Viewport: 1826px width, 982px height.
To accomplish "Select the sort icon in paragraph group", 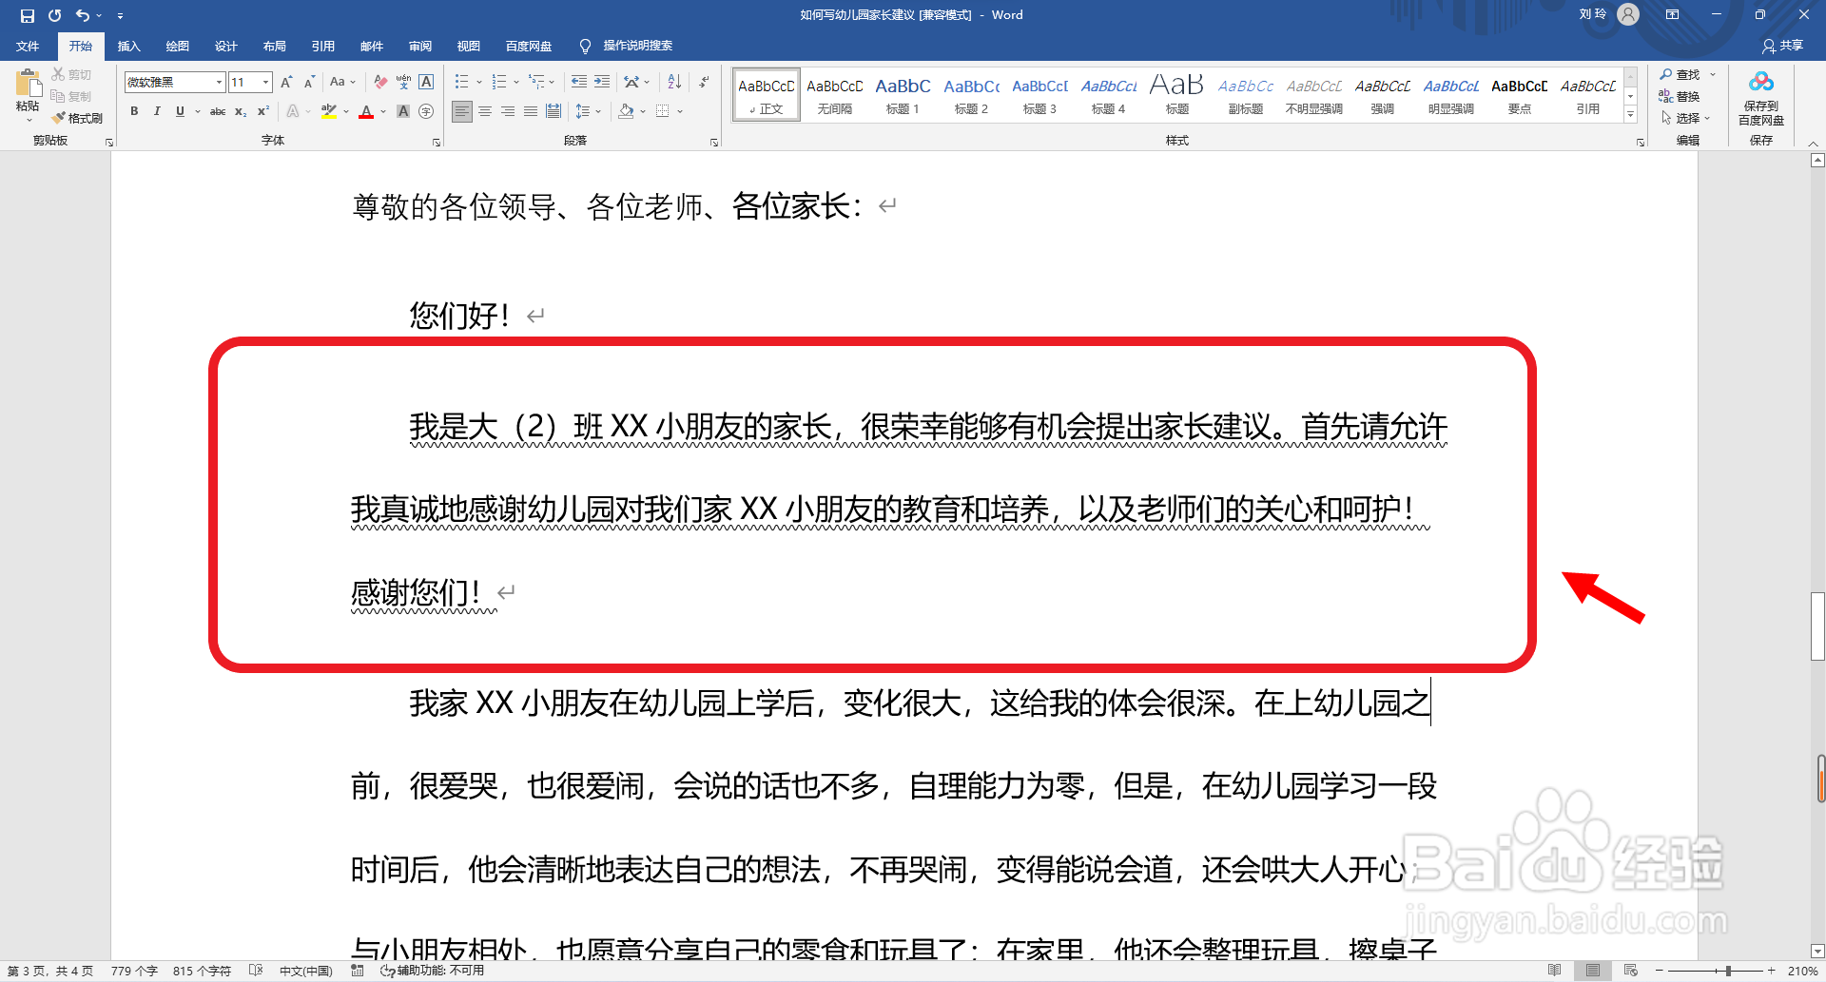I will (x=674, y=82).
